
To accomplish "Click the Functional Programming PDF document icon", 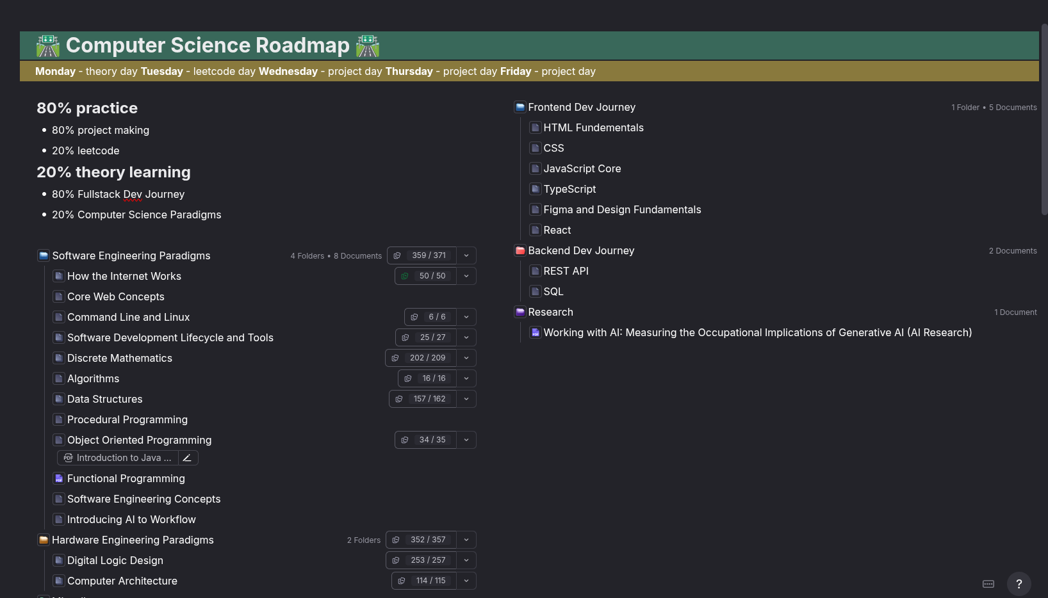I will pyautogui.click(x=59, y=478).
